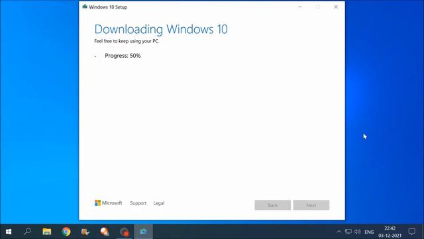Open the red screen recorder taskbar icon
424x239 pixels.
click(125, 232)
